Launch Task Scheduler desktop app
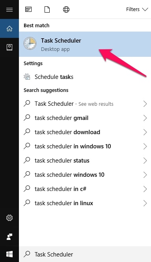Viewport: 151px width, 262px height. [85, 44]
